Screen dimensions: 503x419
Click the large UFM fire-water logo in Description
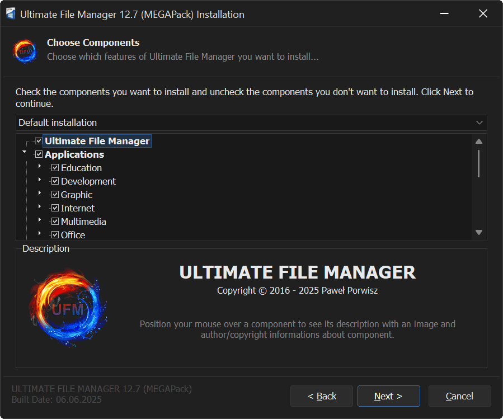pos(68,308)
